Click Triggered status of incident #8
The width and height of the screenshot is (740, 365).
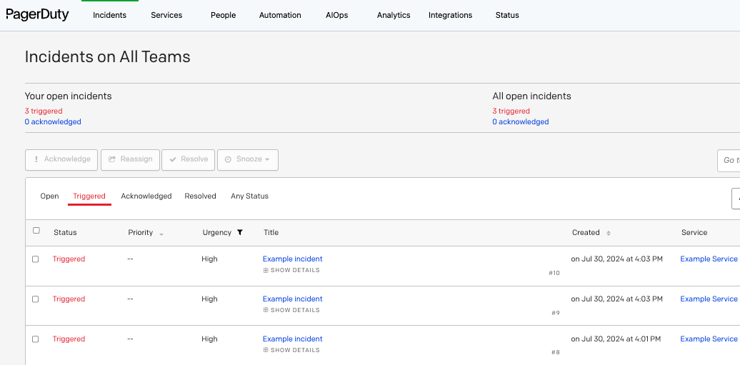69,339
